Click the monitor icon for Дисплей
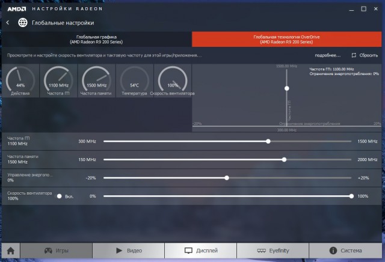 [x=188, y=251]
